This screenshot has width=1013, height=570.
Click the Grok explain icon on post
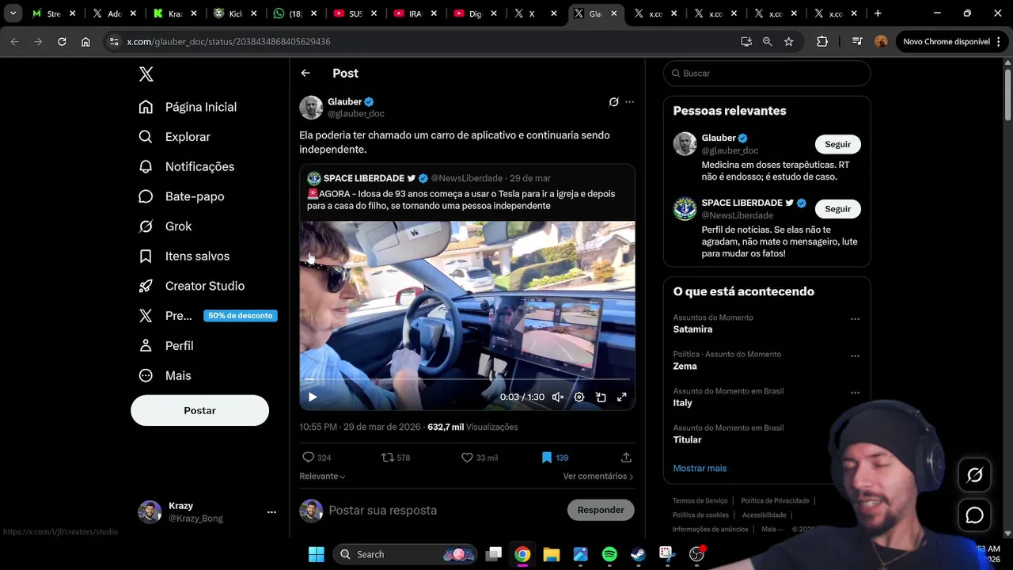coord(613,102)
